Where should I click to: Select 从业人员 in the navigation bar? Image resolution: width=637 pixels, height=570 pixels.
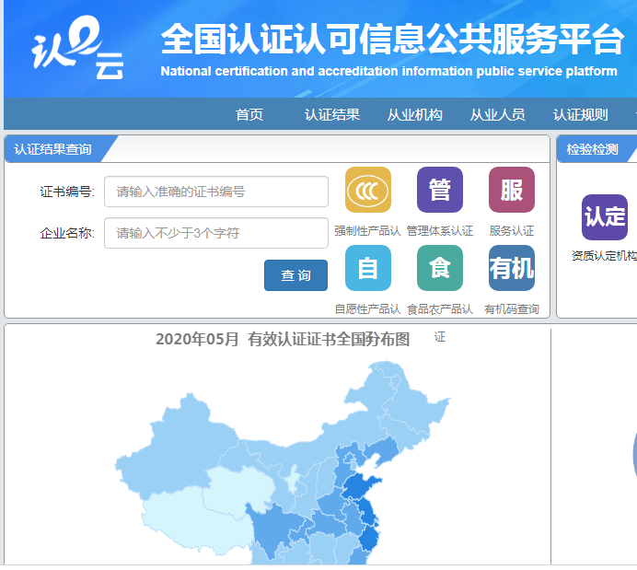(x=497, y=115)
